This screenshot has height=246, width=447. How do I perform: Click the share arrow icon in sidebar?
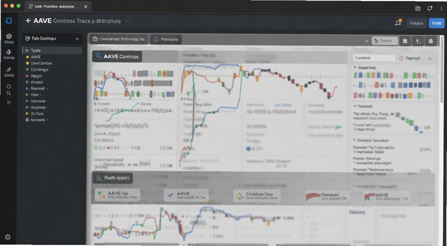9,70
